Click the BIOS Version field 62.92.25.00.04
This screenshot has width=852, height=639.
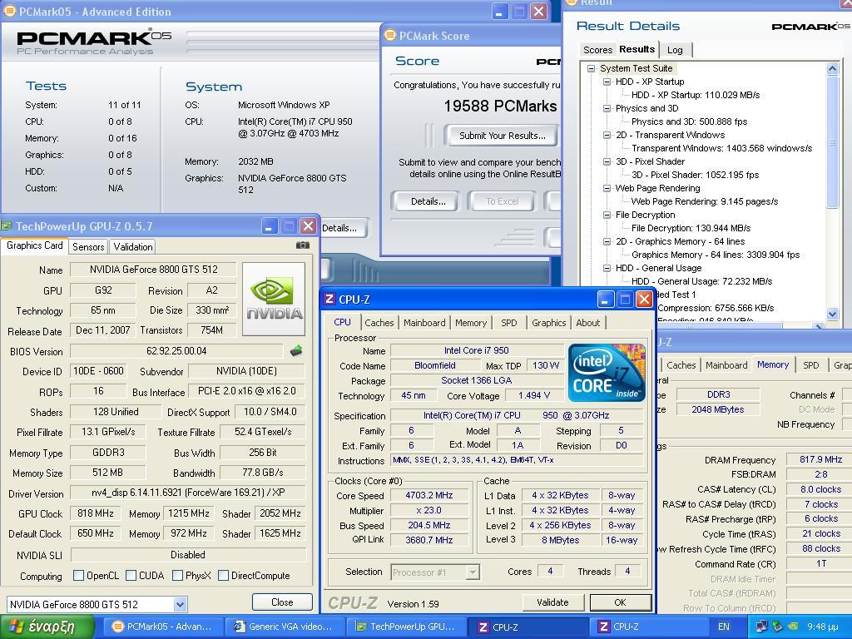coord(176,351)
